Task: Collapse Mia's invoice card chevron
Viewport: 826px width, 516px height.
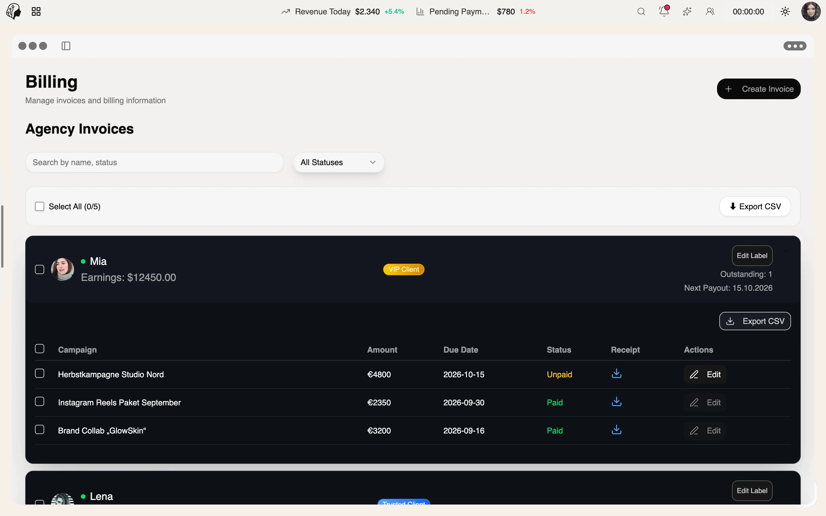Action: (x=786, y=251)
